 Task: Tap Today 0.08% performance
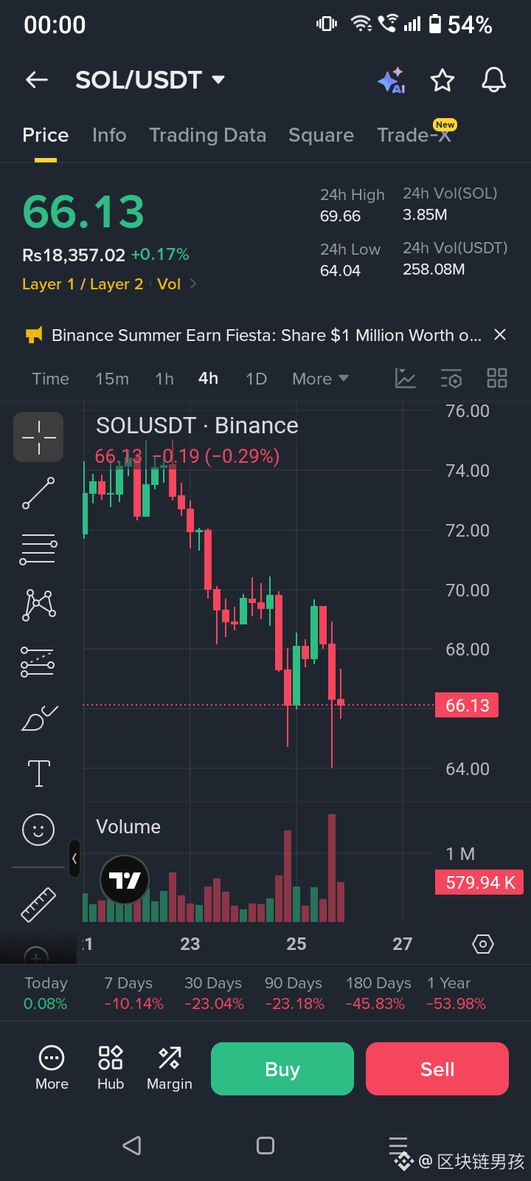[x=46, y=993]
